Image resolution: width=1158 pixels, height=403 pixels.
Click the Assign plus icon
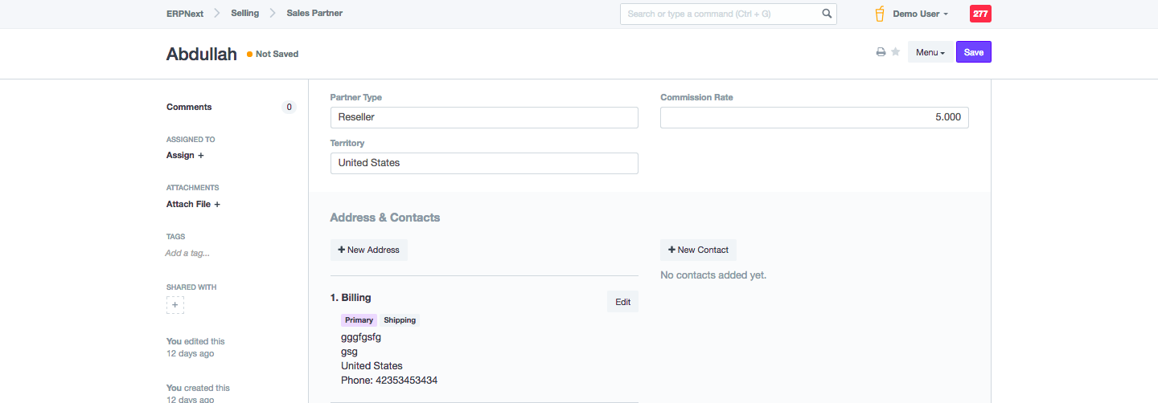[201, 156]
